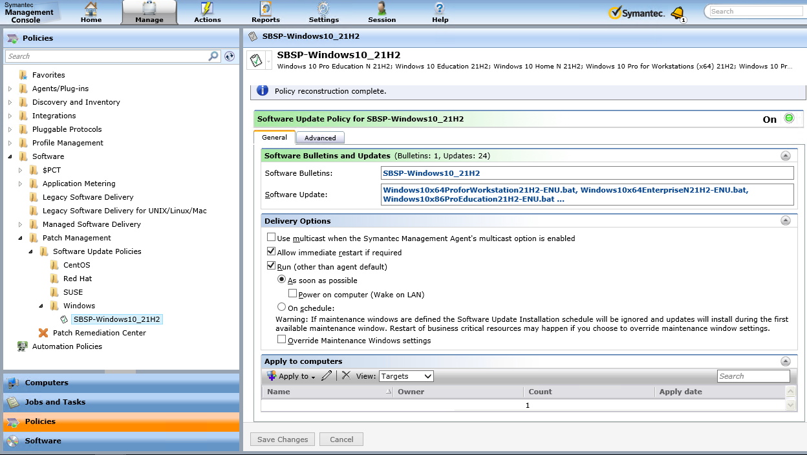This screenshot has height=455, width=807.
Task: Click the Symantec logo
Action: tap(636, 13)
